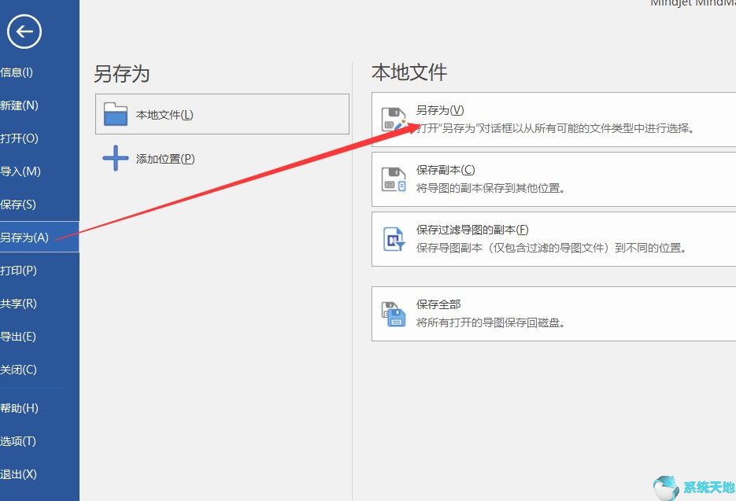Click the plus icon beside 添加位置
The image size is (736, 501).
115,158
